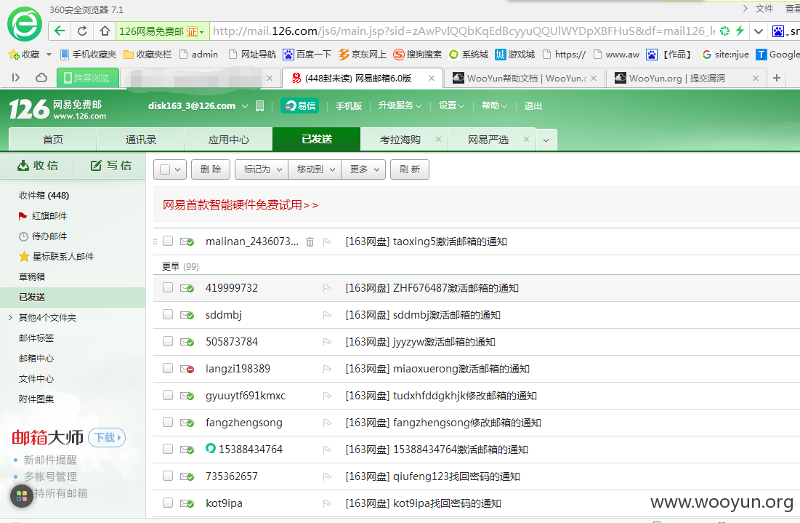Click delivery failed status icon for langzi198389

tap(187, 369)
